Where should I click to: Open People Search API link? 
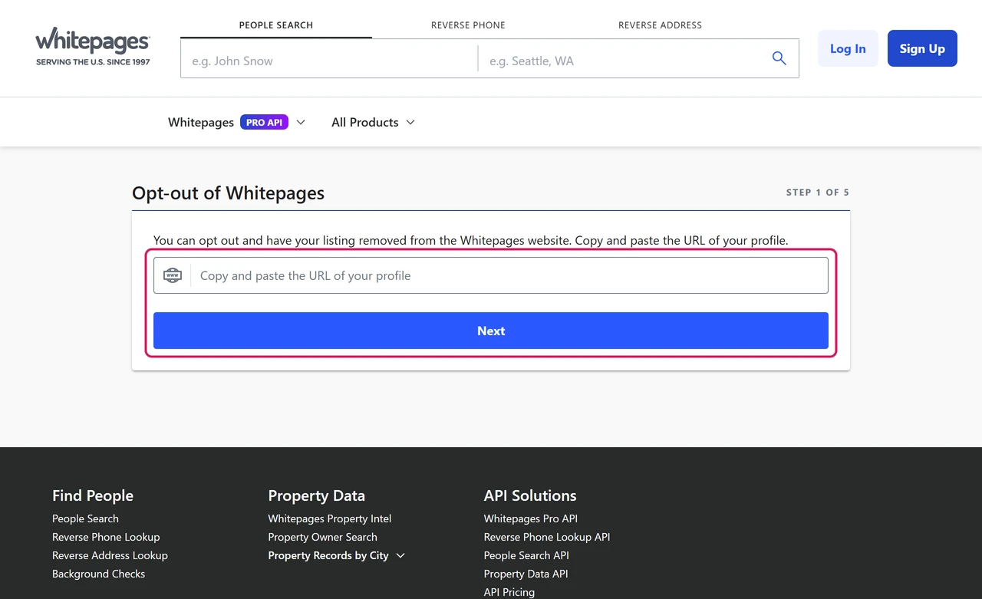point(526,555)
